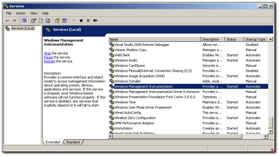This screenshot has height=156, width=279.
Task: Click gear icon next to Windows CardSpace
Action: pyautogui.click(x=111, y=65)
